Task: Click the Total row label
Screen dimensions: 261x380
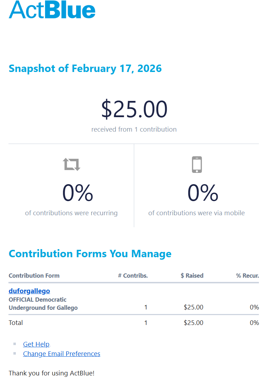Action: coord(16,323)
